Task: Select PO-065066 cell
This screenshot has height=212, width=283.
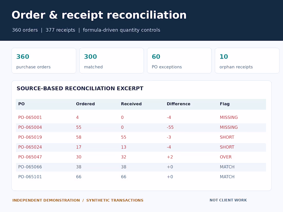Action: (x=30, y=167)
